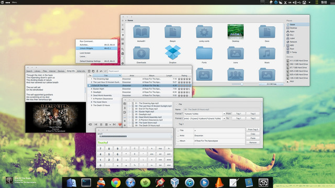Open the upper Format dropdown arrow
This screenshot has width=335, height=188.
(x=224, y=114)
